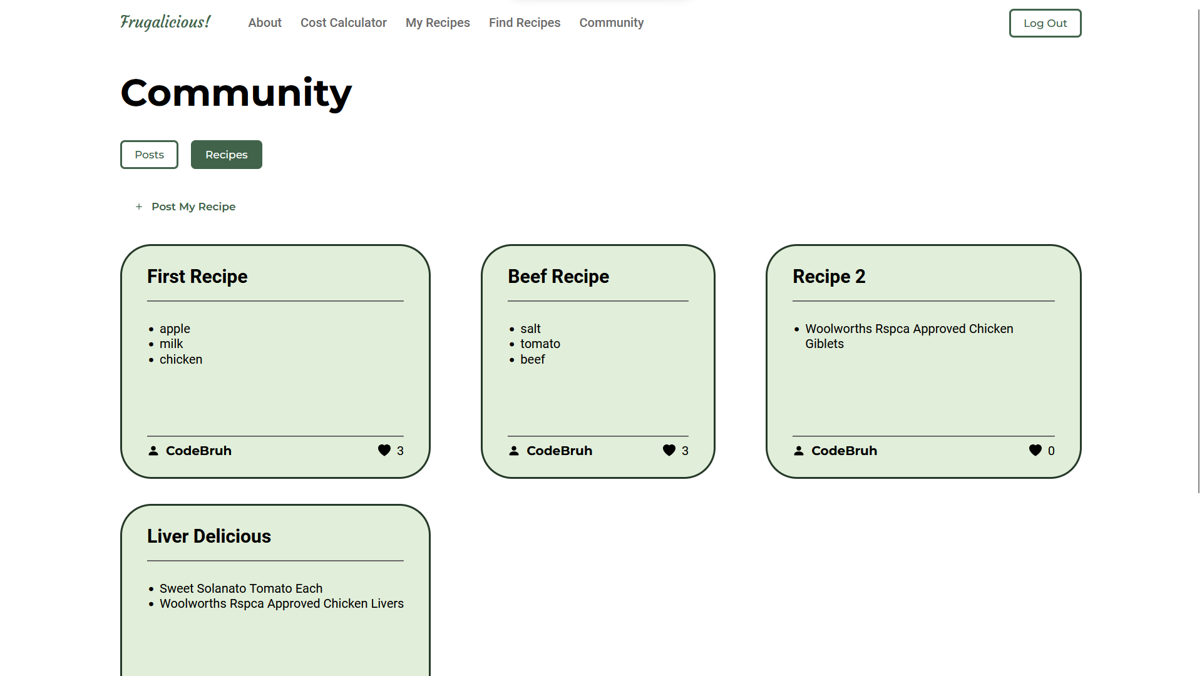The width and height of the screenshot is (1202, 676).
Task: Open the About page
Action: (x=265, y=23)
